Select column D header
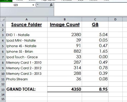Viewport: 127px width, 102px height. (115, 19)
